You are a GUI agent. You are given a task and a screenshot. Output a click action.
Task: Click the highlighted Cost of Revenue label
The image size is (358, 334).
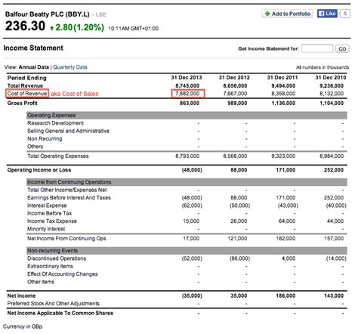[27, 94]
